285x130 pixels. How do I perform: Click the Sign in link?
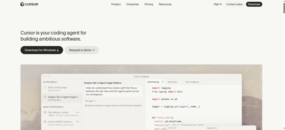pos(218,4)
